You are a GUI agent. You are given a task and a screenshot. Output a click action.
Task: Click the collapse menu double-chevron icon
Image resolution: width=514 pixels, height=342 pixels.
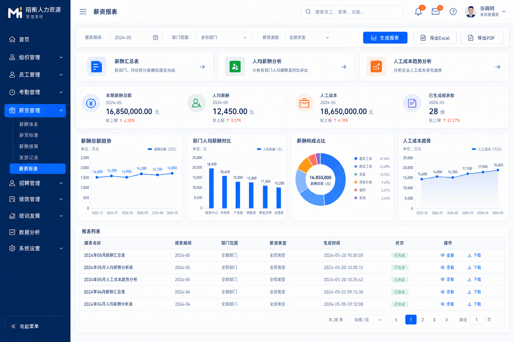(x=13, y=326)
